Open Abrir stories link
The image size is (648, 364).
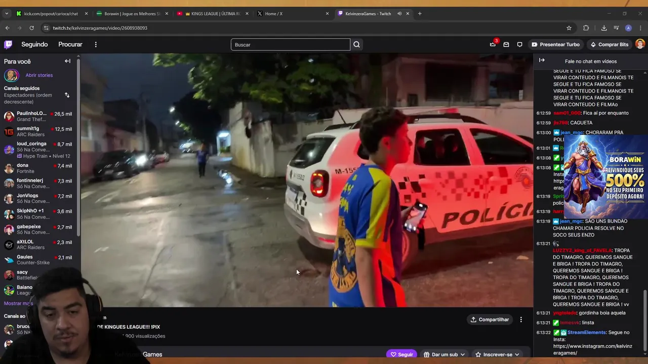coord(39,75)
